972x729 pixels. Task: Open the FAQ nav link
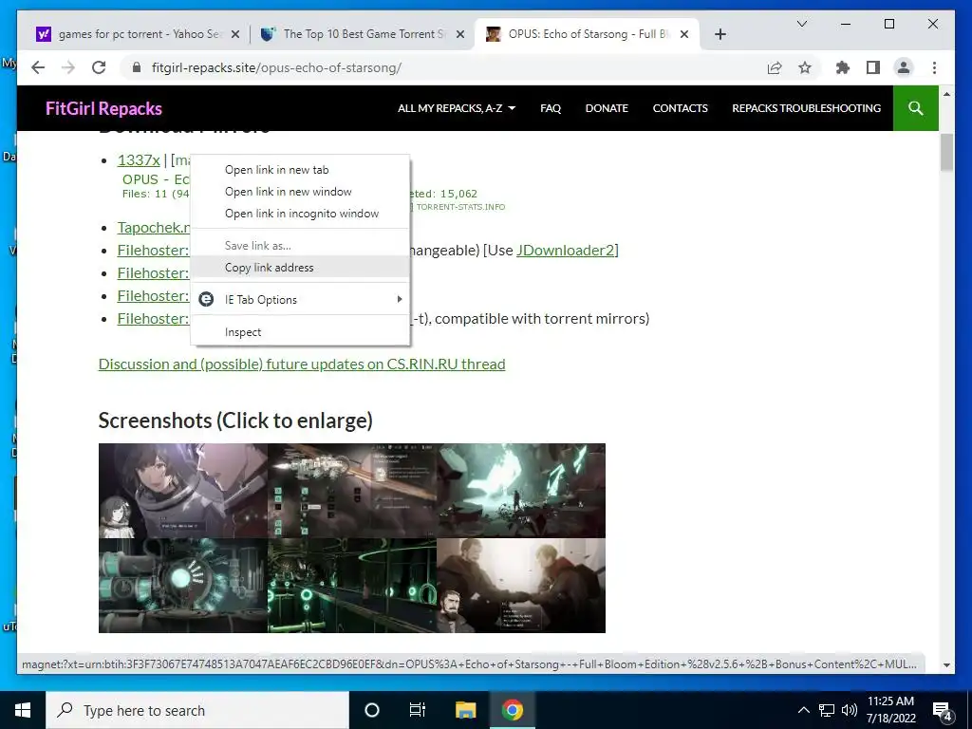[x=551, y=108]
